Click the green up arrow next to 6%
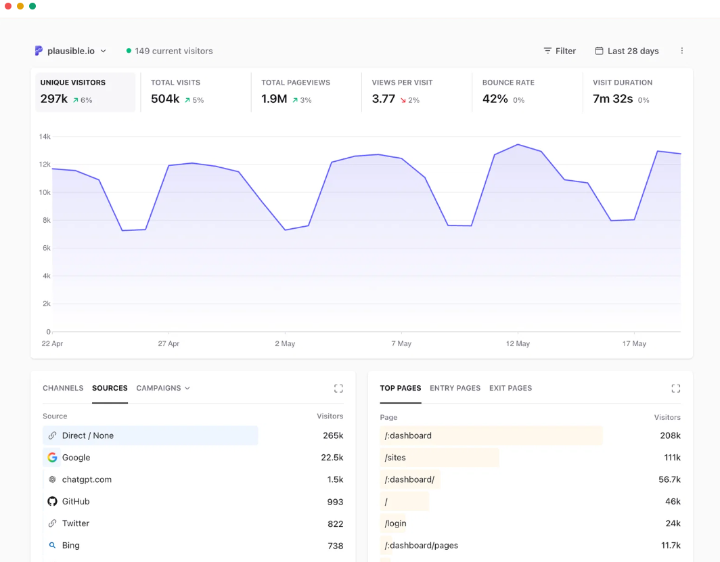This screenshot has width=720, height=562. point(76,100)
